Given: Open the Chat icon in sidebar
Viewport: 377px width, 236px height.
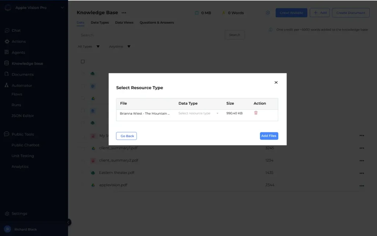Looking at the screenshot, I should 7,30.
